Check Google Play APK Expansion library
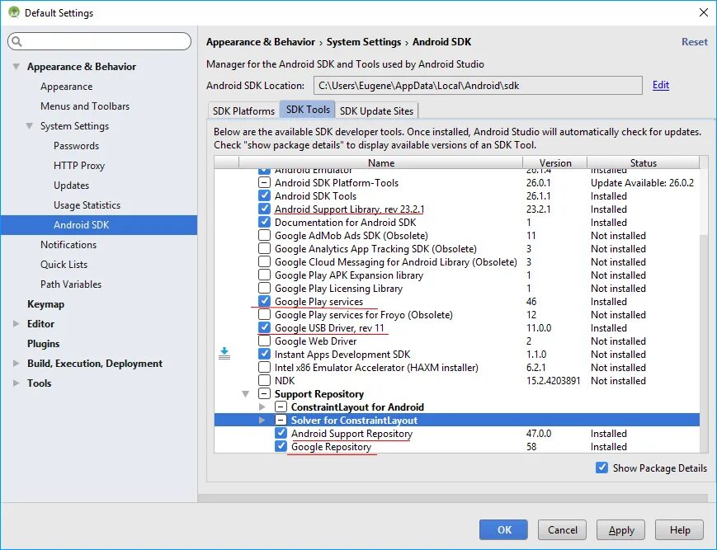The width and height of the screenshot is (717, 550). click(x=264, y=275)
